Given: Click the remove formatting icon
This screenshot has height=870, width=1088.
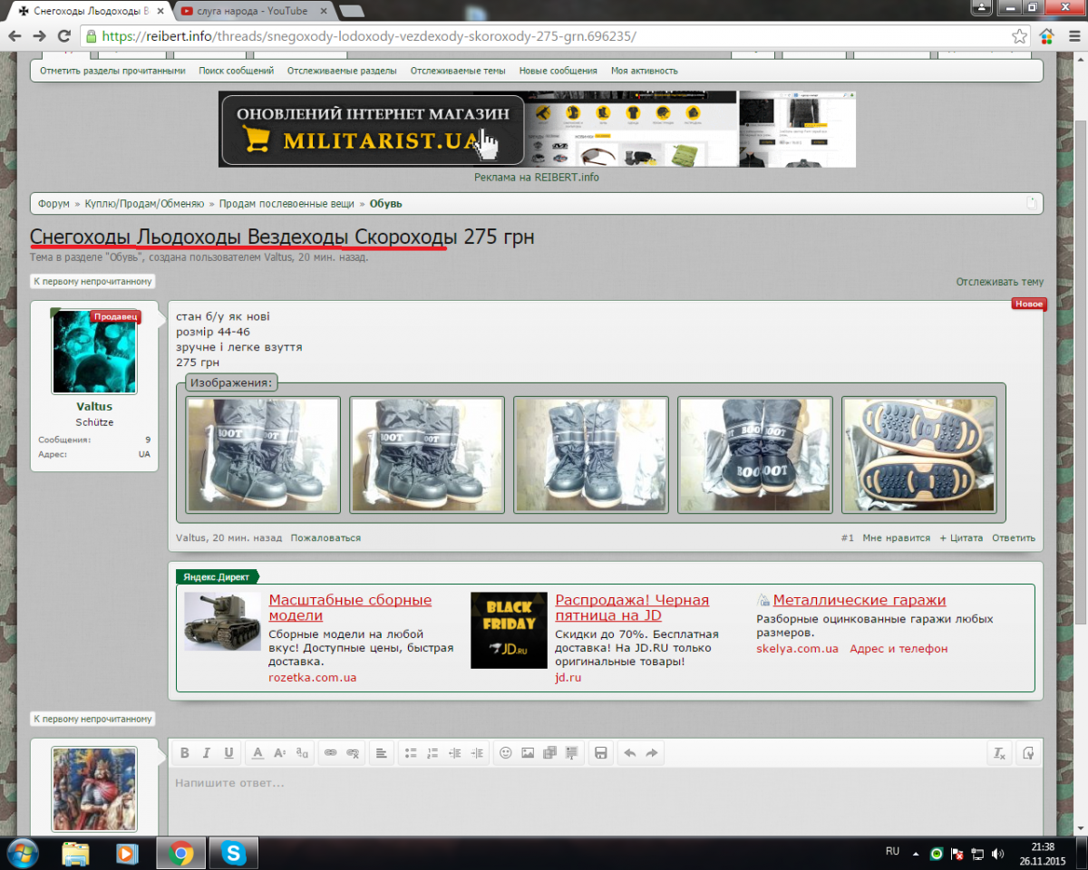Looking at the screenshot, I should 999,753.
